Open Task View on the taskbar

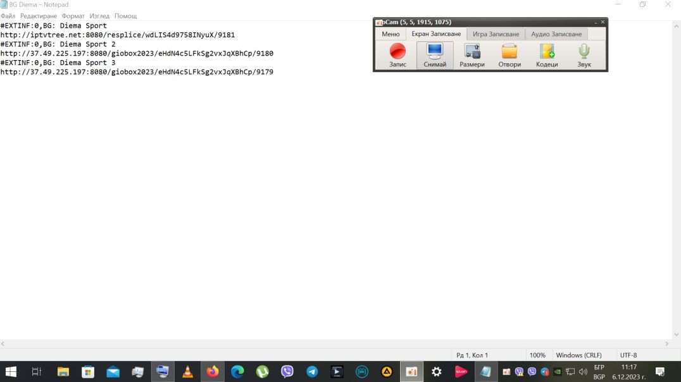37,372
